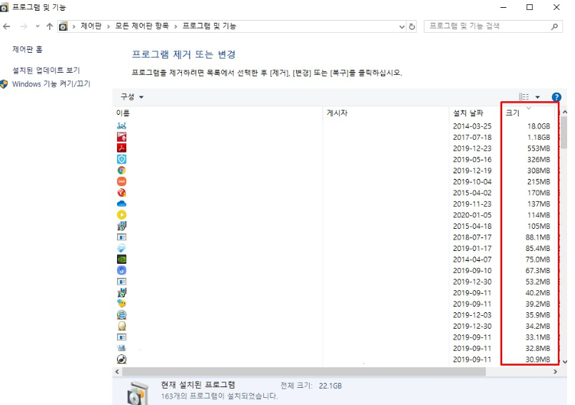Click the change view icon
This screenshot has height=405, width=575.
pyautogui.click(x=524, y=97)
